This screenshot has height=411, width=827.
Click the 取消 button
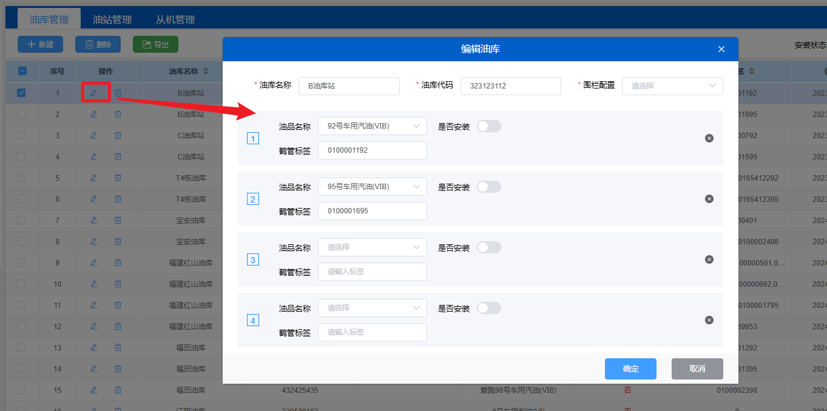tap(697, 369)
